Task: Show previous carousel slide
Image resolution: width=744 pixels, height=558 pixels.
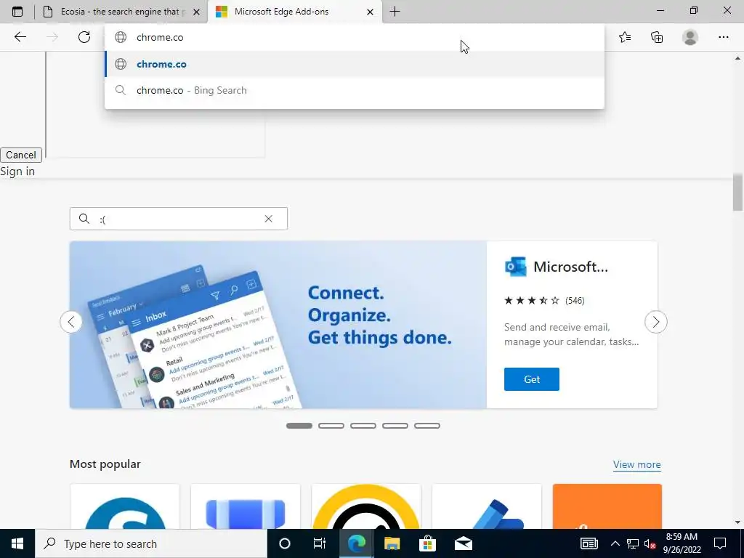Action: click(71, 322)
